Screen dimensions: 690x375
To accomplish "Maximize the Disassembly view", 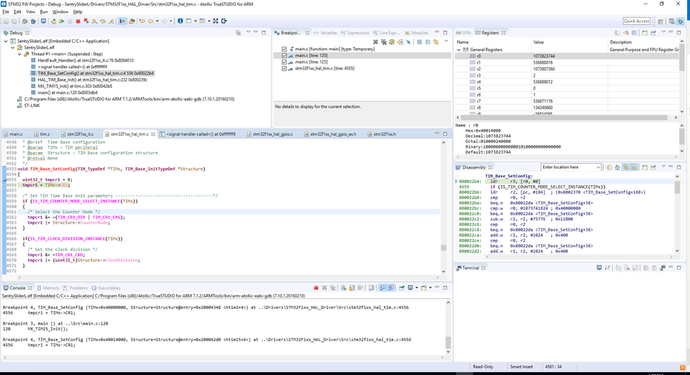I will click(679, 167).
